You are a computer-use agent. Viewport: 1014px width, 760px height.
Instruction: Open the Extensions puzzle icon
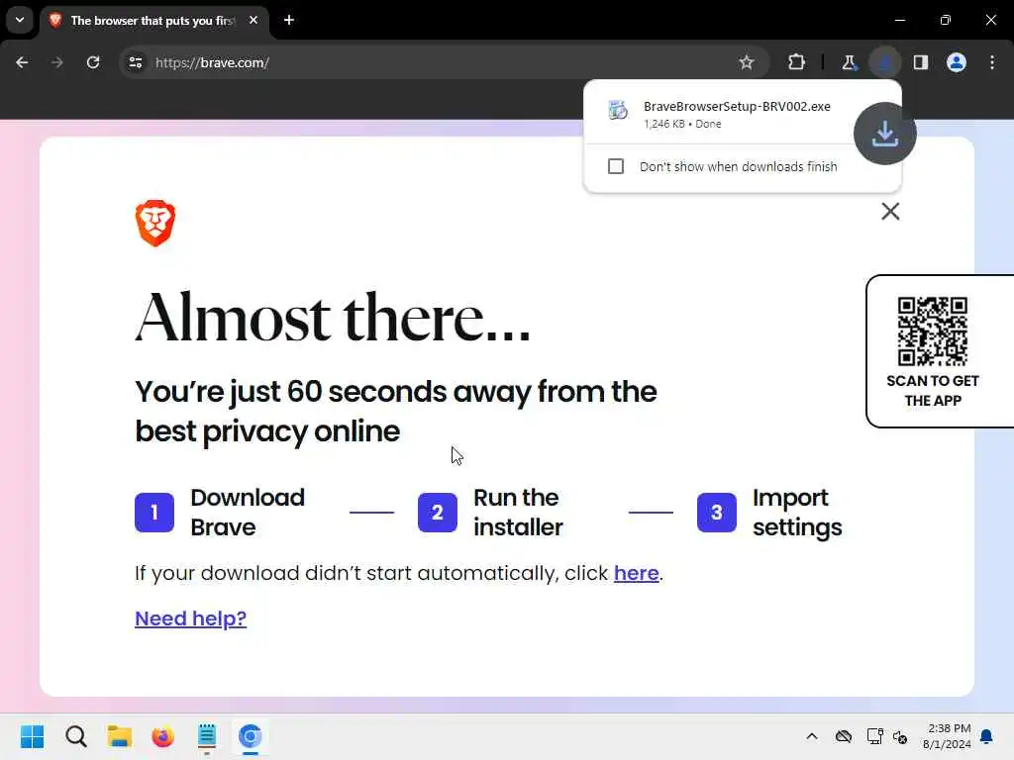coord(797,62)
